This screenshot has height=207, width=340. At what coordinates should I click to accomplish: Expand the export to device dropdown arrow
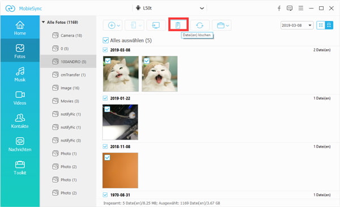pos(141,25)
